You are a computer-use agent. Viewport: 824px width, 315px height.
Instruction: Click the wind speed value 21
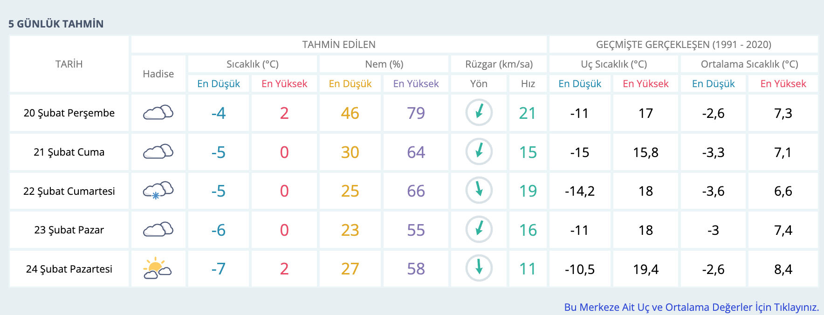[x=528, y=113]
